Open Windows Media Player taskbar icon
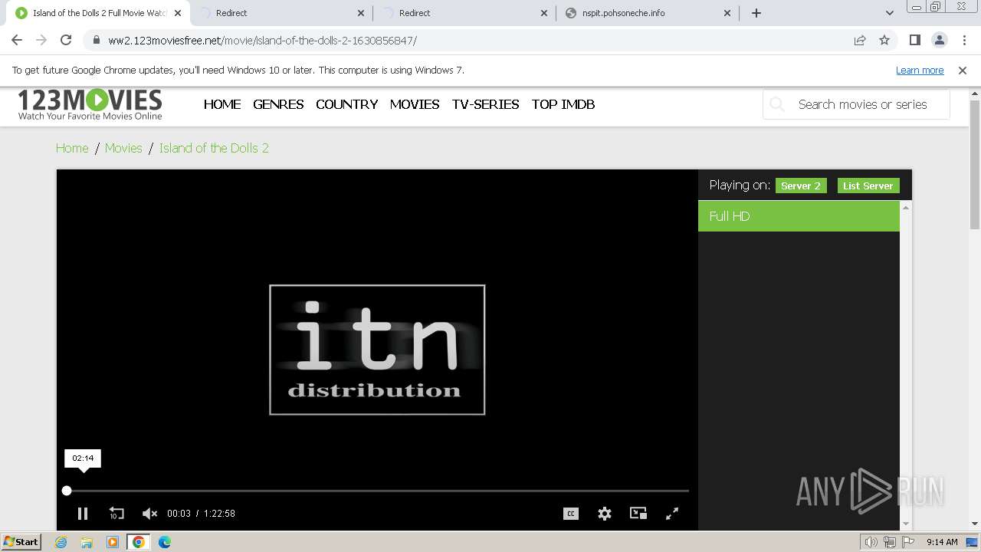Viewport: 981px width, 552px height. click(113, 542)
